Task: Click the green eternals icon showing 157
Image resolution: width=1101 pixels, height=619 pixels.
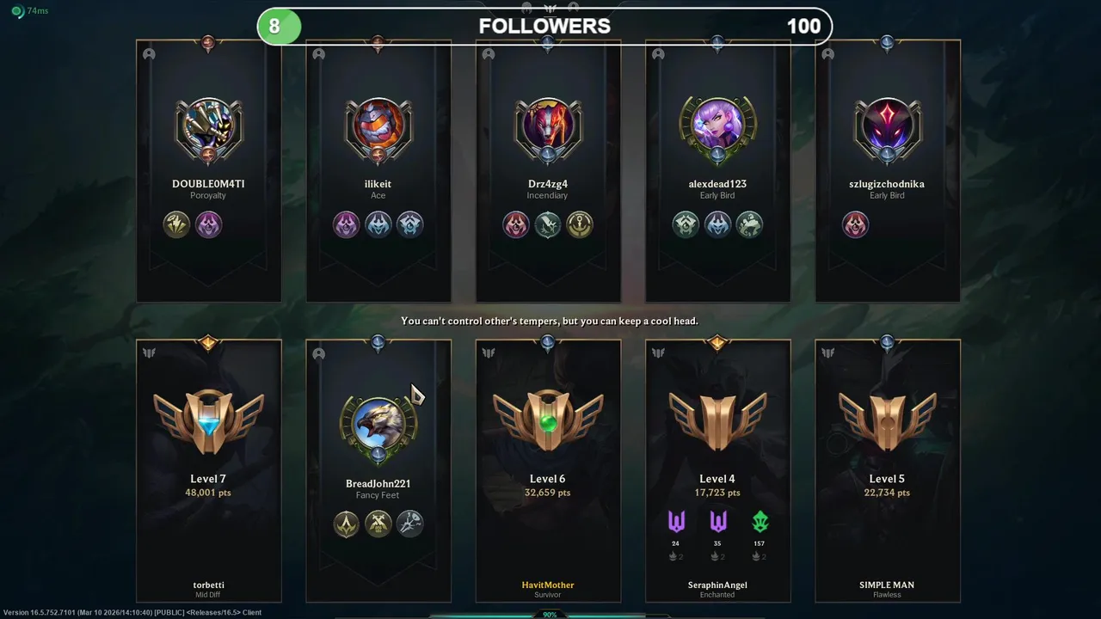Action: (760, 521)
